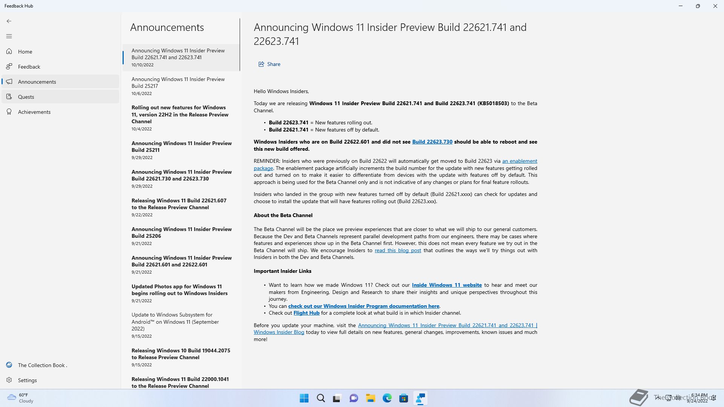Toggle the hamburger navigation menu
The width and height of the screenshot is (724, 407).
tap(9, 36)
